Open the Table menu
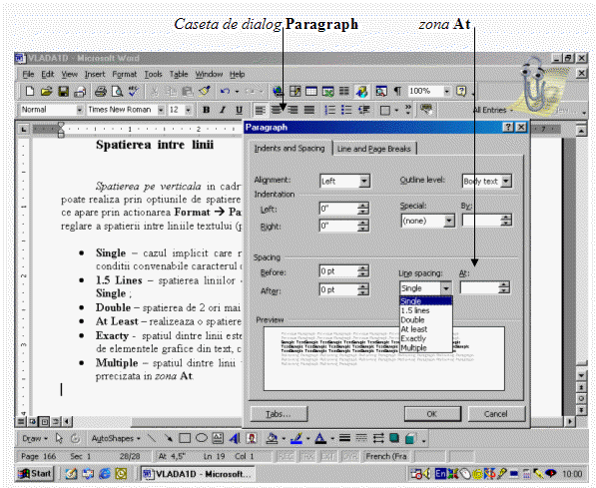Screen dimensions: 596x488 click(x=179, y=74)
